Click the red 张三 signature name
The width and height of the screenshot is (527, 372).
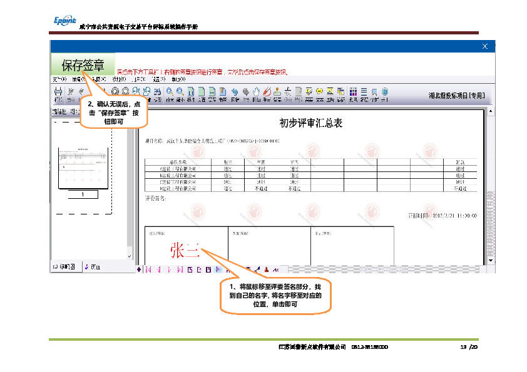[184, 251]
